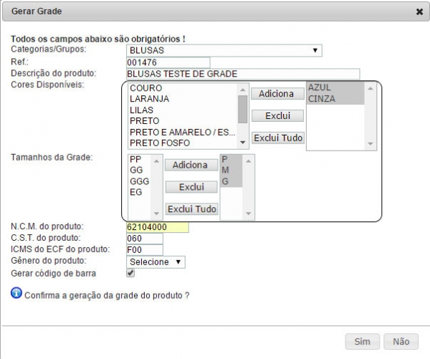The width and height of the screenshot is (430, 359).
Task: Click the ICMS do ECF field
Action: (x=145, y=250)
